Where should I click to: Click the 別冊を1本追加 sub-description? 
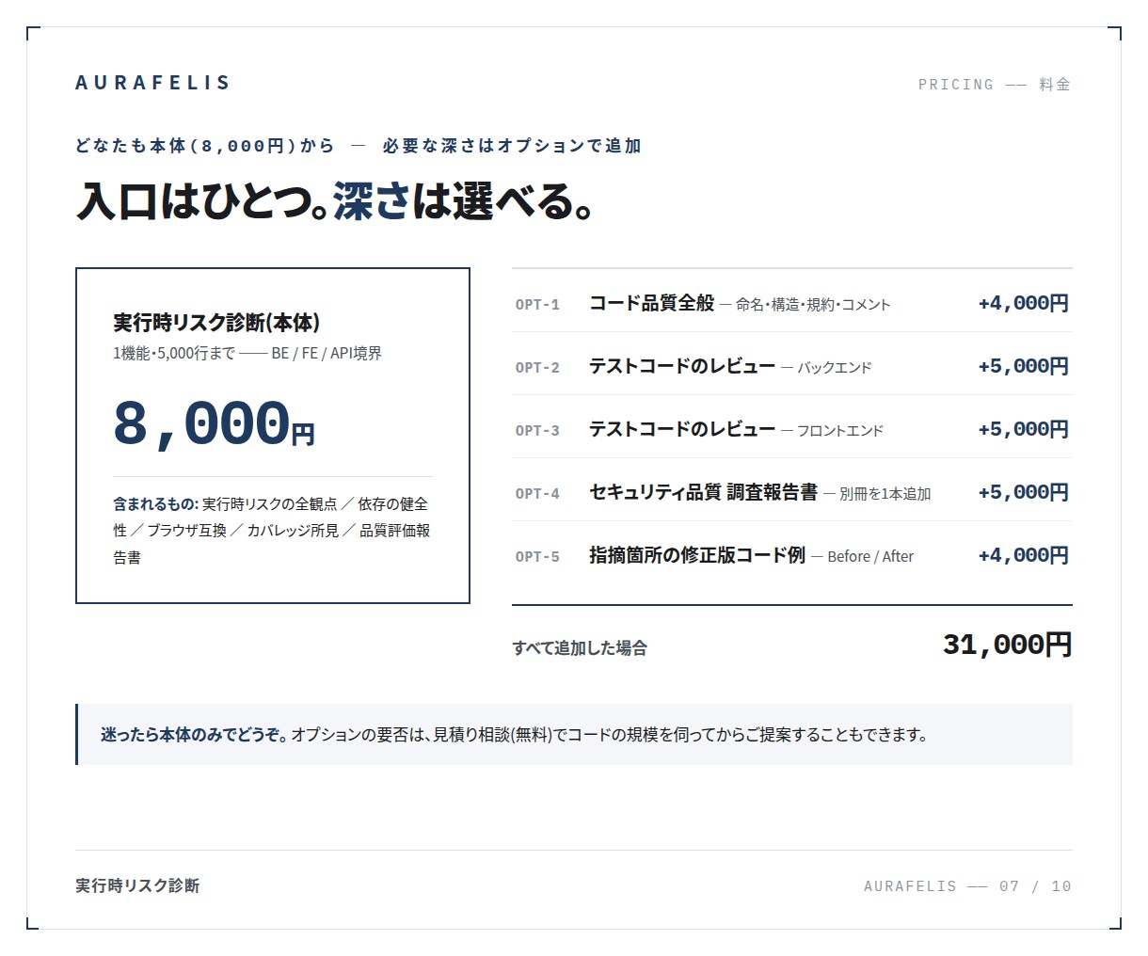(885, 494)
